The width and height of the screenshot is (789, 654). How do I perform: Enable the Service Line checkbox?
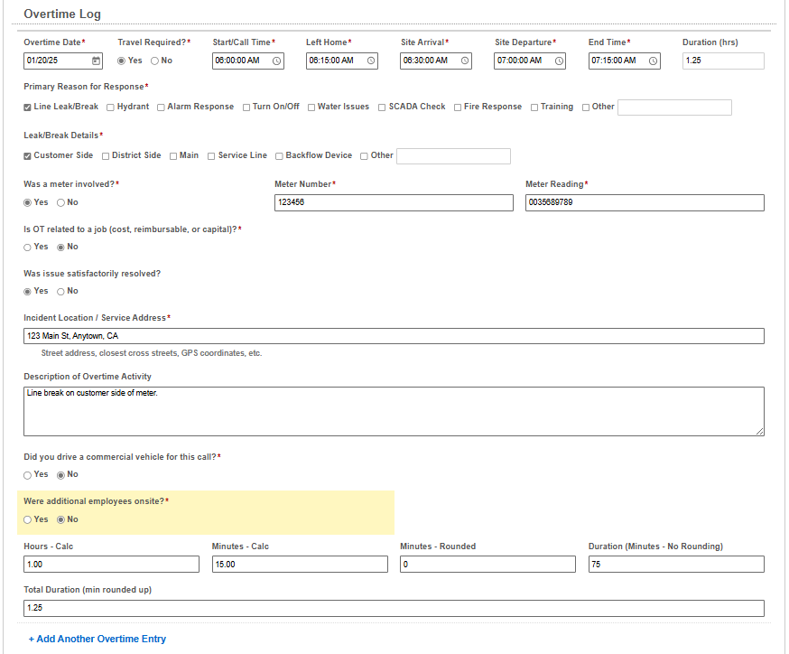tap(211, 156)
